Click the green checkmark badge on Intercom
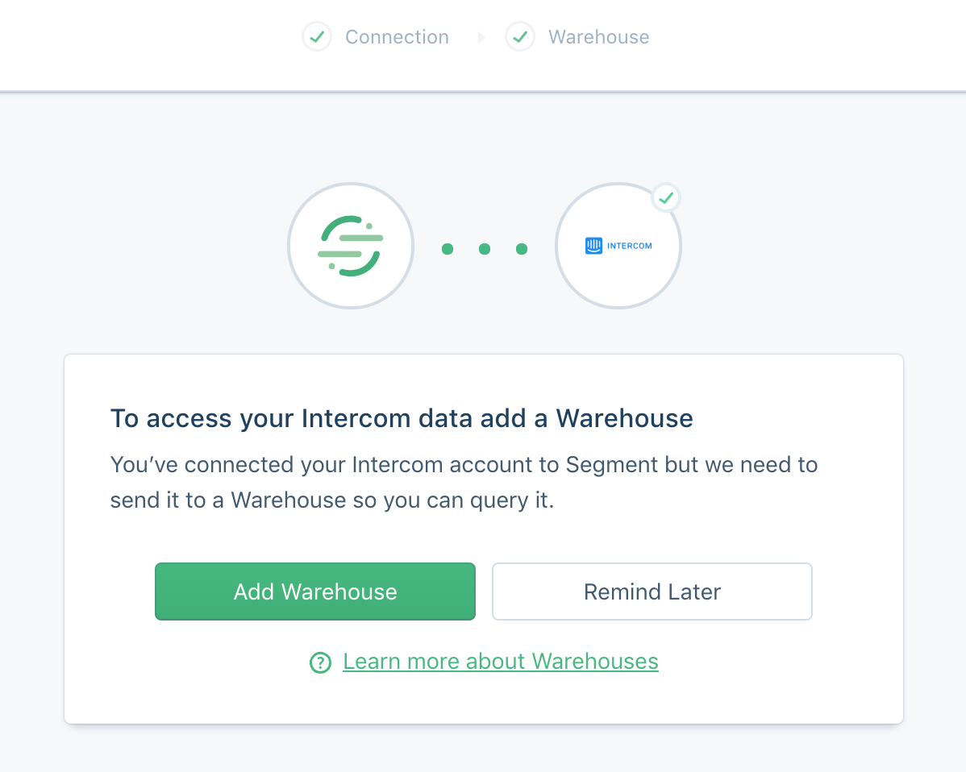This screenshot has height=772, width=966. [666, 197]
